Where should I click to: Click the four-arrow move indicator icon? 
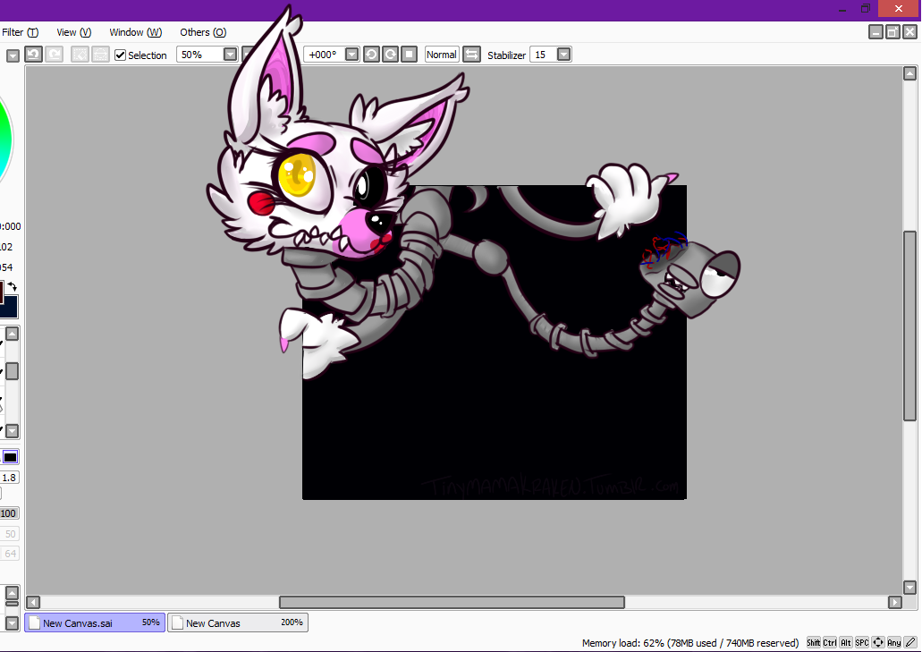[878, 642]
